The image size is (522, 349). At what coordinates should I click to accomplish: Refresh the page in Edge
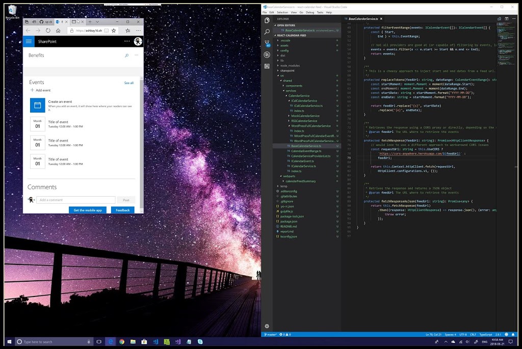[x=48, y=31]
